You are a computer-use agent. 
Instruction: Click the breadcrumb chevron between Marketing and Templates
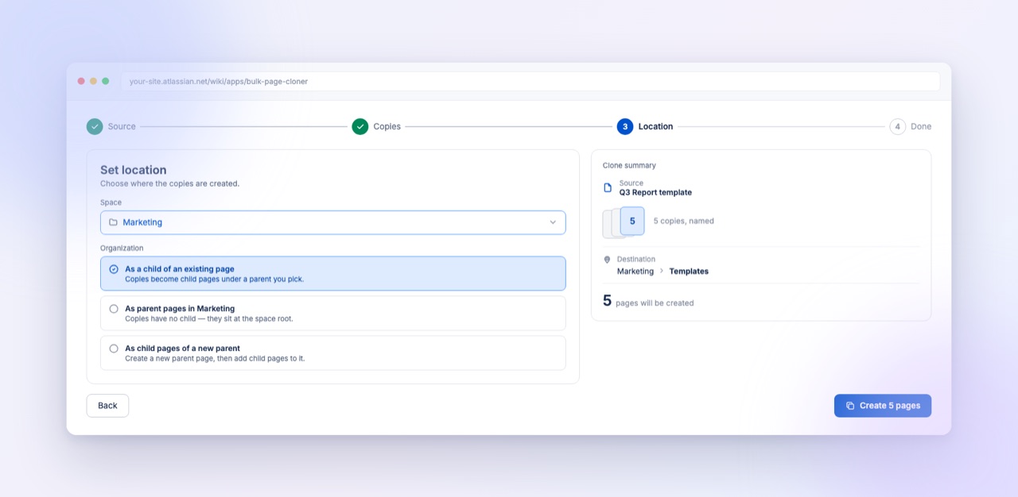[662, 271]
